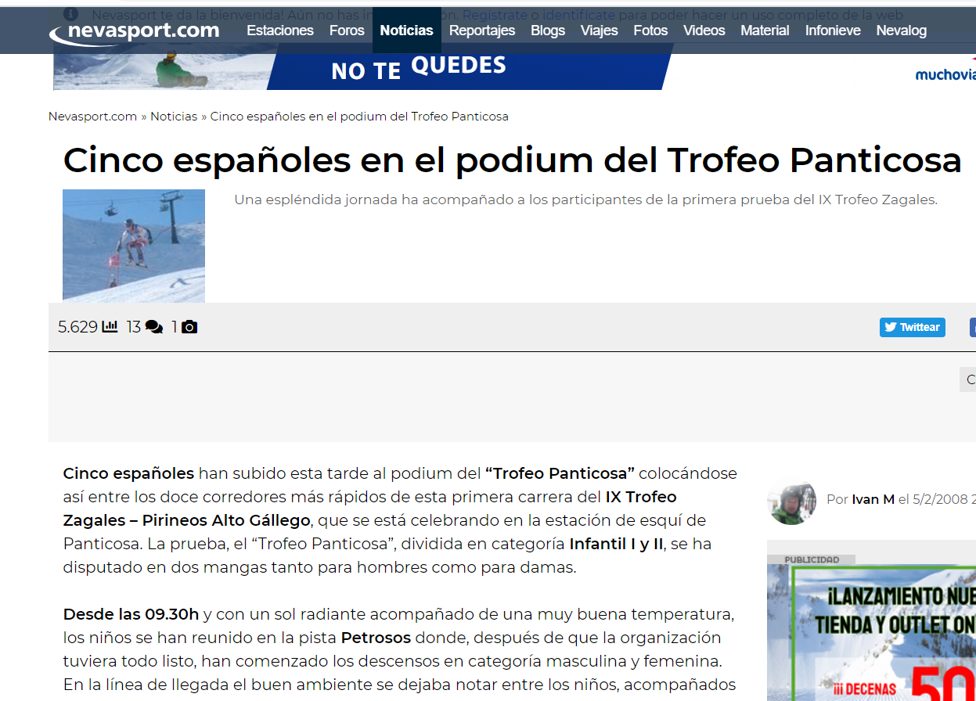Navigate to Viajes section
The width and height of the screenshot is (976, 701).
(599, 31)
